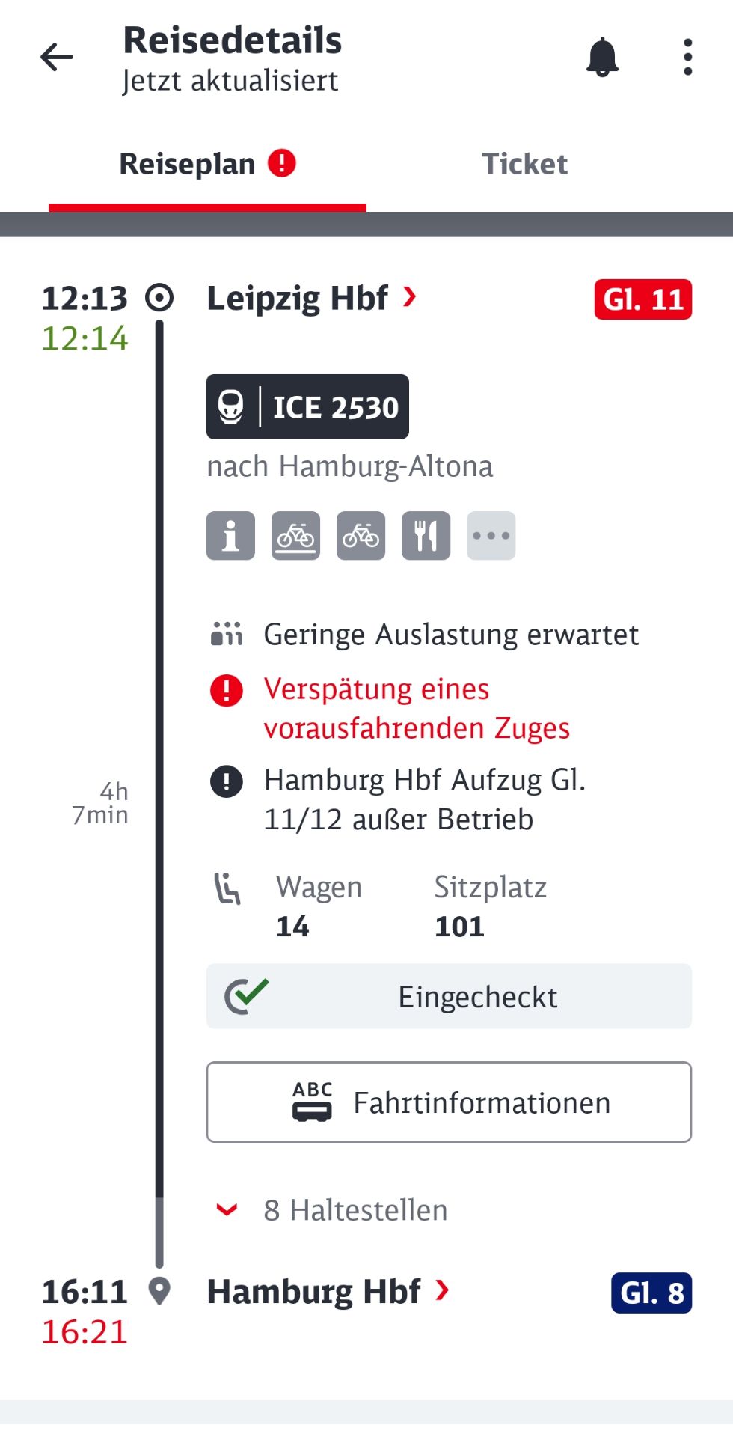Image resolution: width=733 pixels, height=1437 pixels.
Task: Tap the seat reservation icon beside Wagen
Action: click(x=227, y=889)
